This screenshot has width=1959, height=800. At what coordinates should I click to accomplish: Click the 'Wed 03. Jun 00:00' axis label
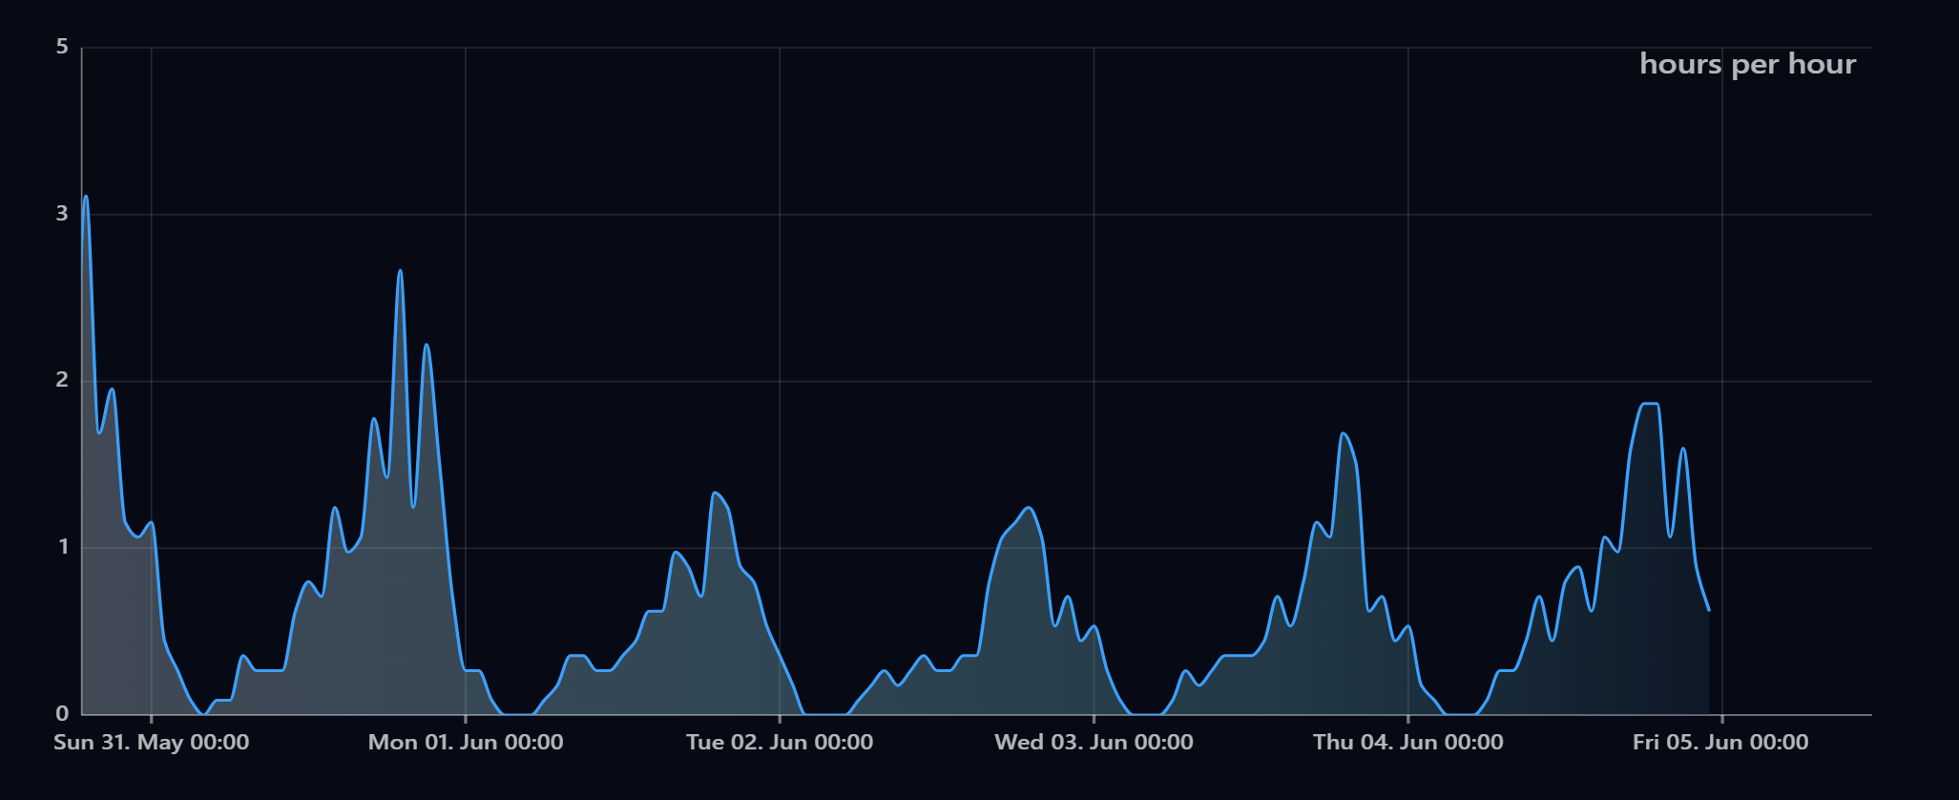pos(1094,742)
